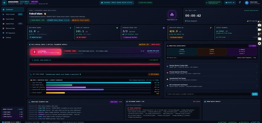
Task: Click the Prompt Injection scenario shield icon
Action: 167,73
